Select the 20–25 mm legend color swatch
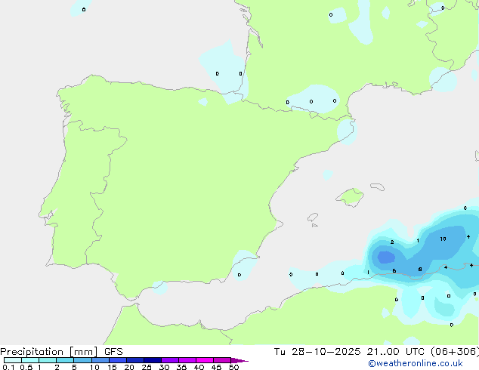The image size is (479, 370). click(135, 360)
